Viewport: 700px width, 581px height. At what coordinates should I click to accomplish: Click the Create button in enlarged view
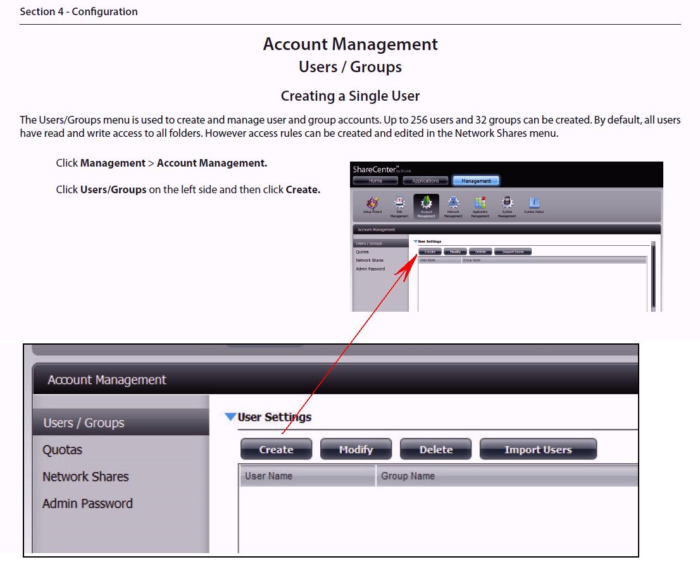[x=276, y=449]
